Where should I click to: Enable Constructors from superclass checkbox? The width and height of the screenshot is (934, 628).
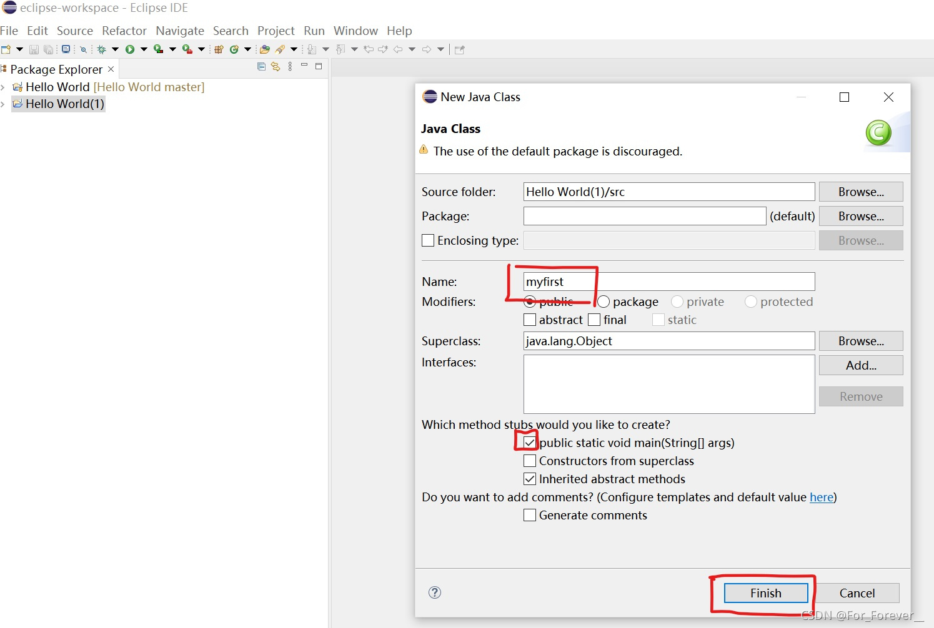pyautogui.click(x=530, y=461)
